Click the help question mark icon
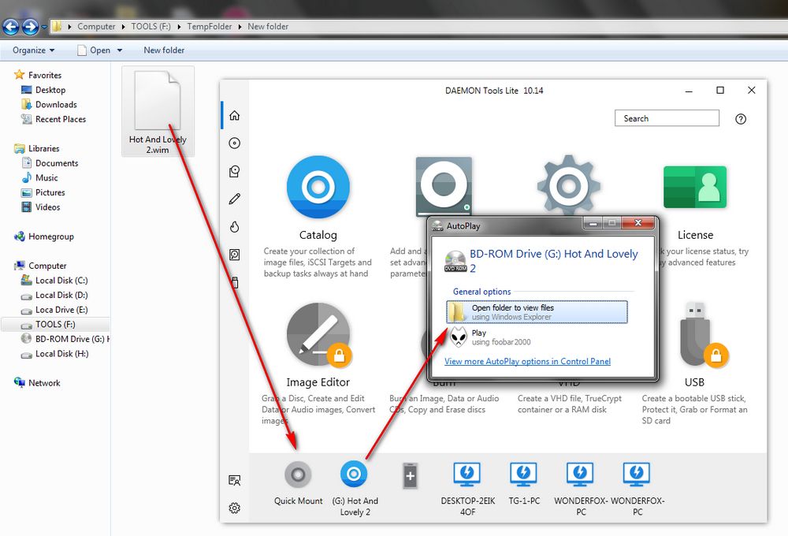The image size is (788, 536). 740,119
